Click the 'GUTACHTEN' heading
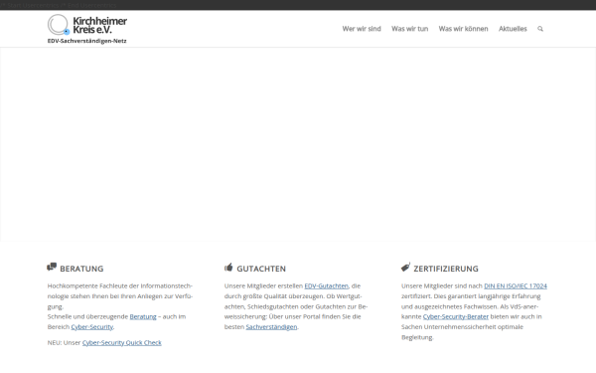Image resolution: width=596 pixels, height=373 pixels. coord(261,269)
